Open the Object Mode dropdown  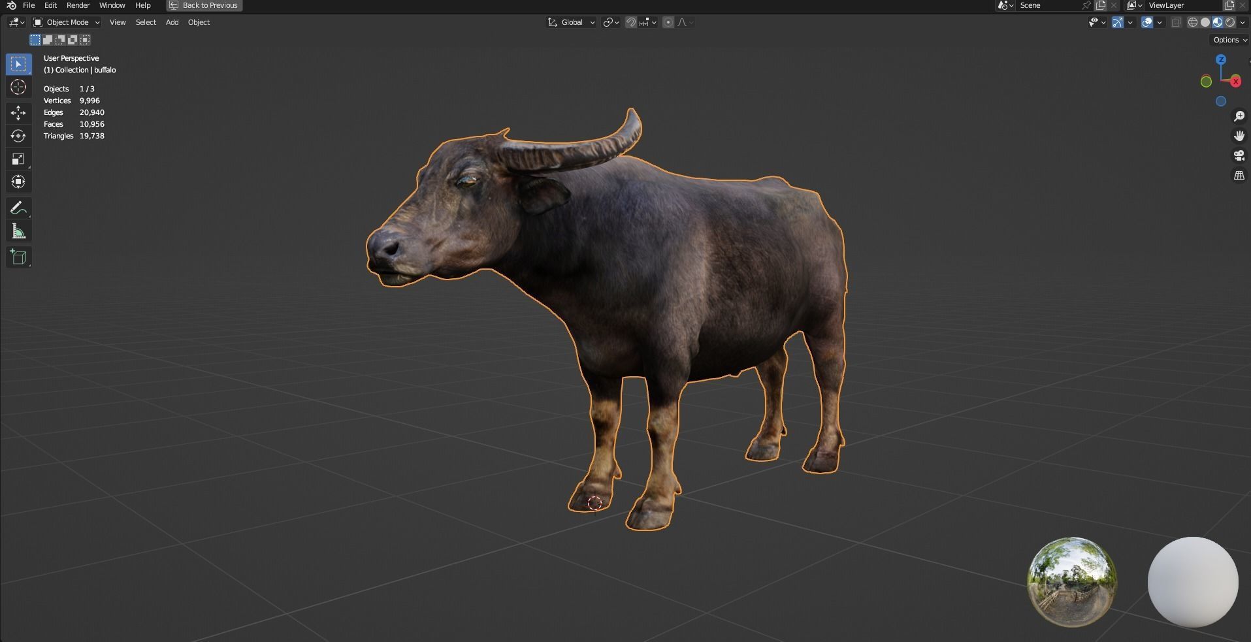[66, 22]
